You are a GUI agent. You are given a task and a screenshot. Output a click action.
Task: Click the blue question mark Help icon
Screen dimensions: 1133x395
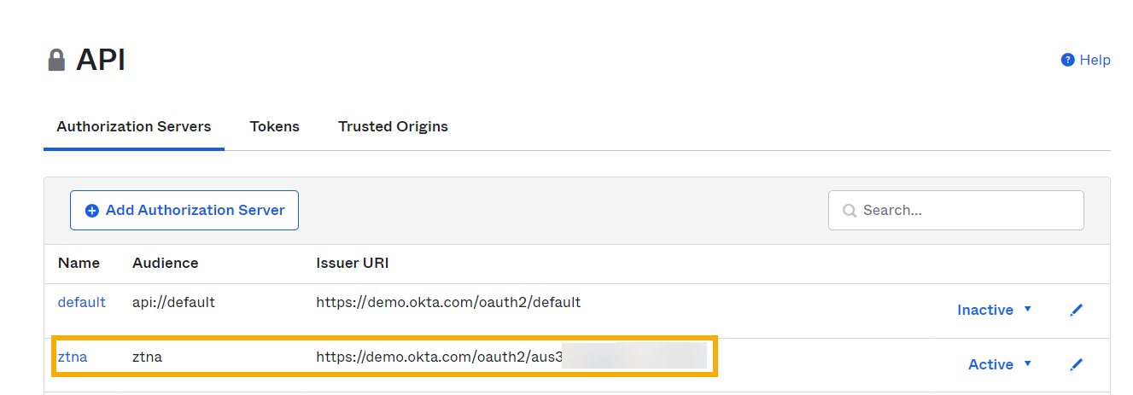(x=1067, y=60)
